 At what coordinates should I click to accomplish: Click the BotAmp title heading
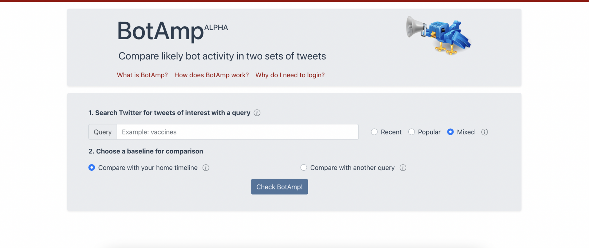(160, 31)
